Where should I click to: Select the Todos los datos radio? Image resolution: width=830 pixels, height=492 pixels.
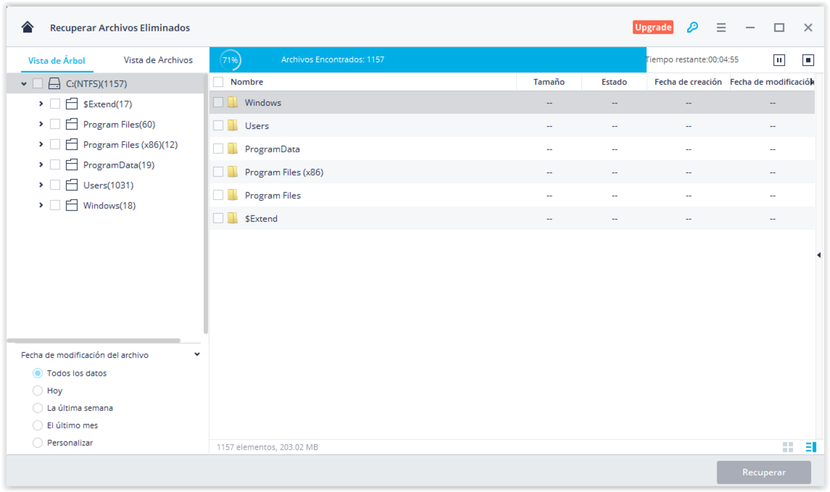(x=38, y=373)
